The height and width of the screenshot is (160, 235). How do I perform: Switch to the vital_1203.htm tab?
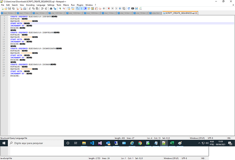[x=92, y=13]
